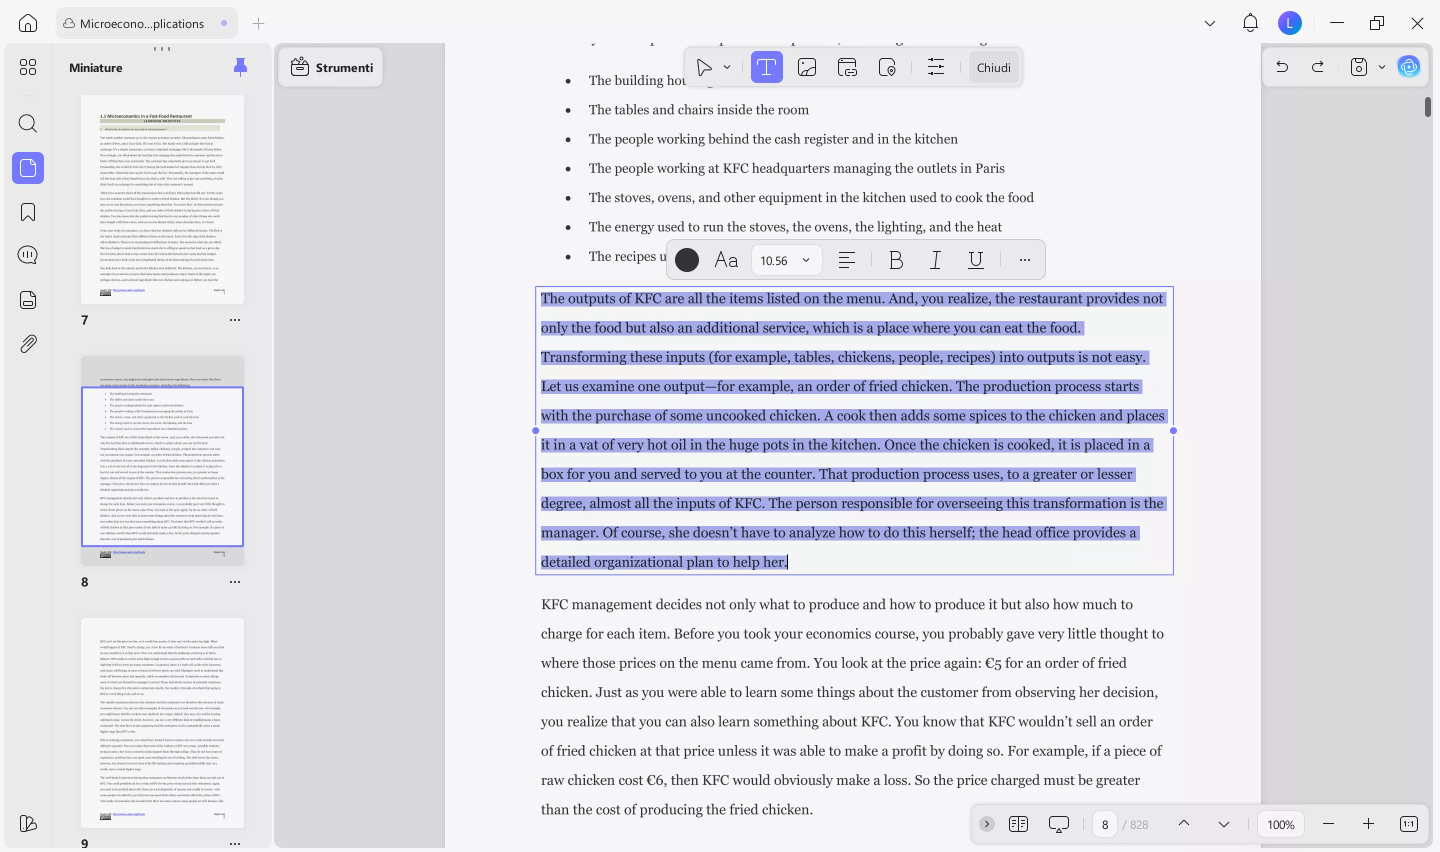1440x852 pixels.
Task: Open page 7 thumbnail options menu
Action: point(234,320)
